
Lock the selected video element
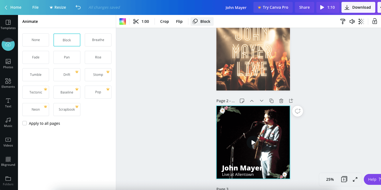click(x=375, y=21)
